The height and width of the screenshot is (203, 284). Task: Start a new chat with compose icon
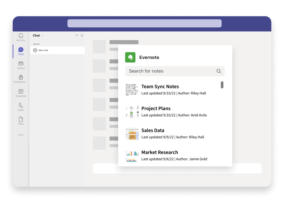tap(82, 36)
